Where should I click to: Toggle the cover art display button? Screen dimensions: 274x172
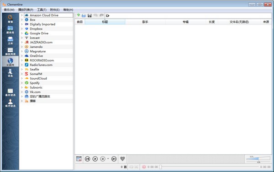click(79, 159)
